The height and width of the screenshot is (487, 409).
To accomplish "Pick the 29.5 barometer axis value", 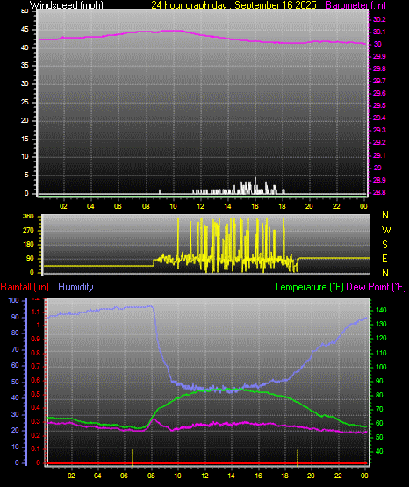I will point(379,105).
